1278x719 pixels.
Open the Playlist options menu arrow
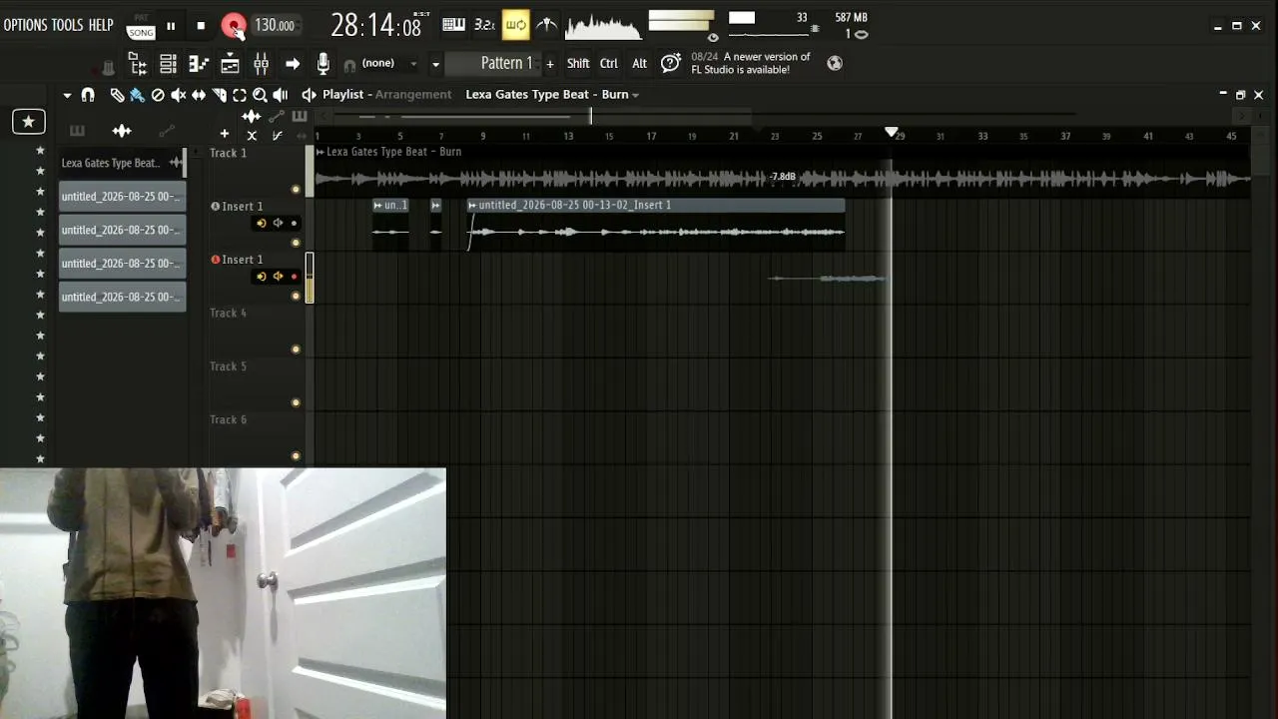pos(67,95)
